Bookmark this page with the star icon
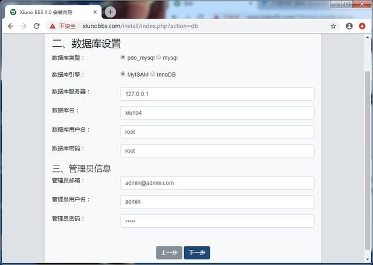The height and width of the screenshot is (265, 373). pyautogui.click(x=333, y=26)
